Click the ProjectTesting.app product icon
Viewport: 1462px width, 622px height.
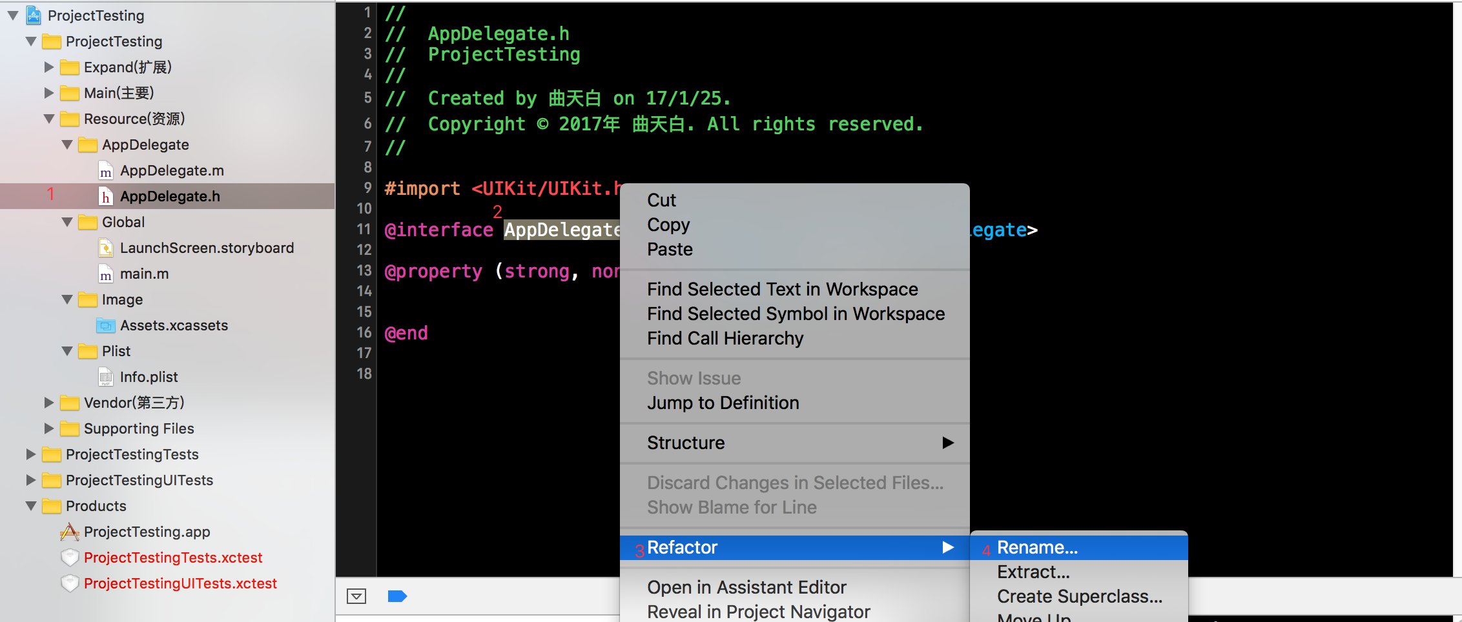pos(70,532)
